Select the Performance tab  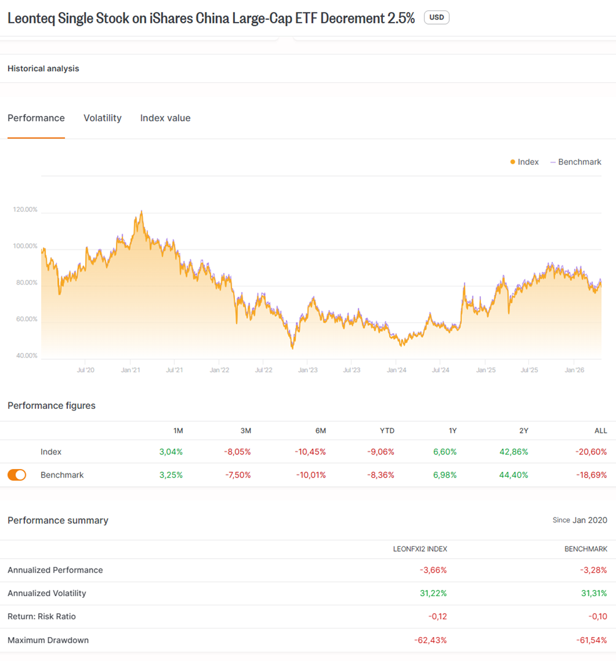pyautogui.click(x=36, y=118)
